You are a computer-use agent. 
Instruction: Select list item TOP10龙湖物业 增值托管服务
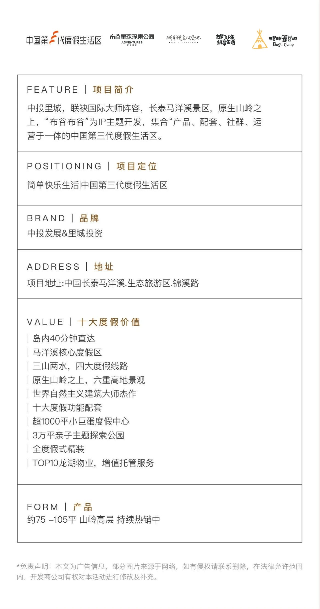tap(90, 463)
